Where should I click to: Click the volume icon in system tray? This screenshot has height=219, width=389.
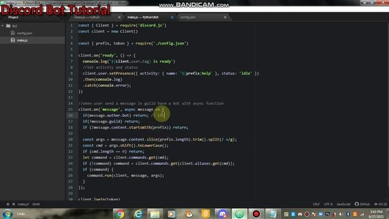tap(341, 214)
